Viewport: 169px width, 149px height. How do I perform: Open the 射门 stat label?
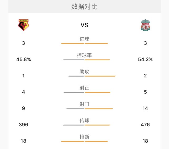click(x=84, y=104)
